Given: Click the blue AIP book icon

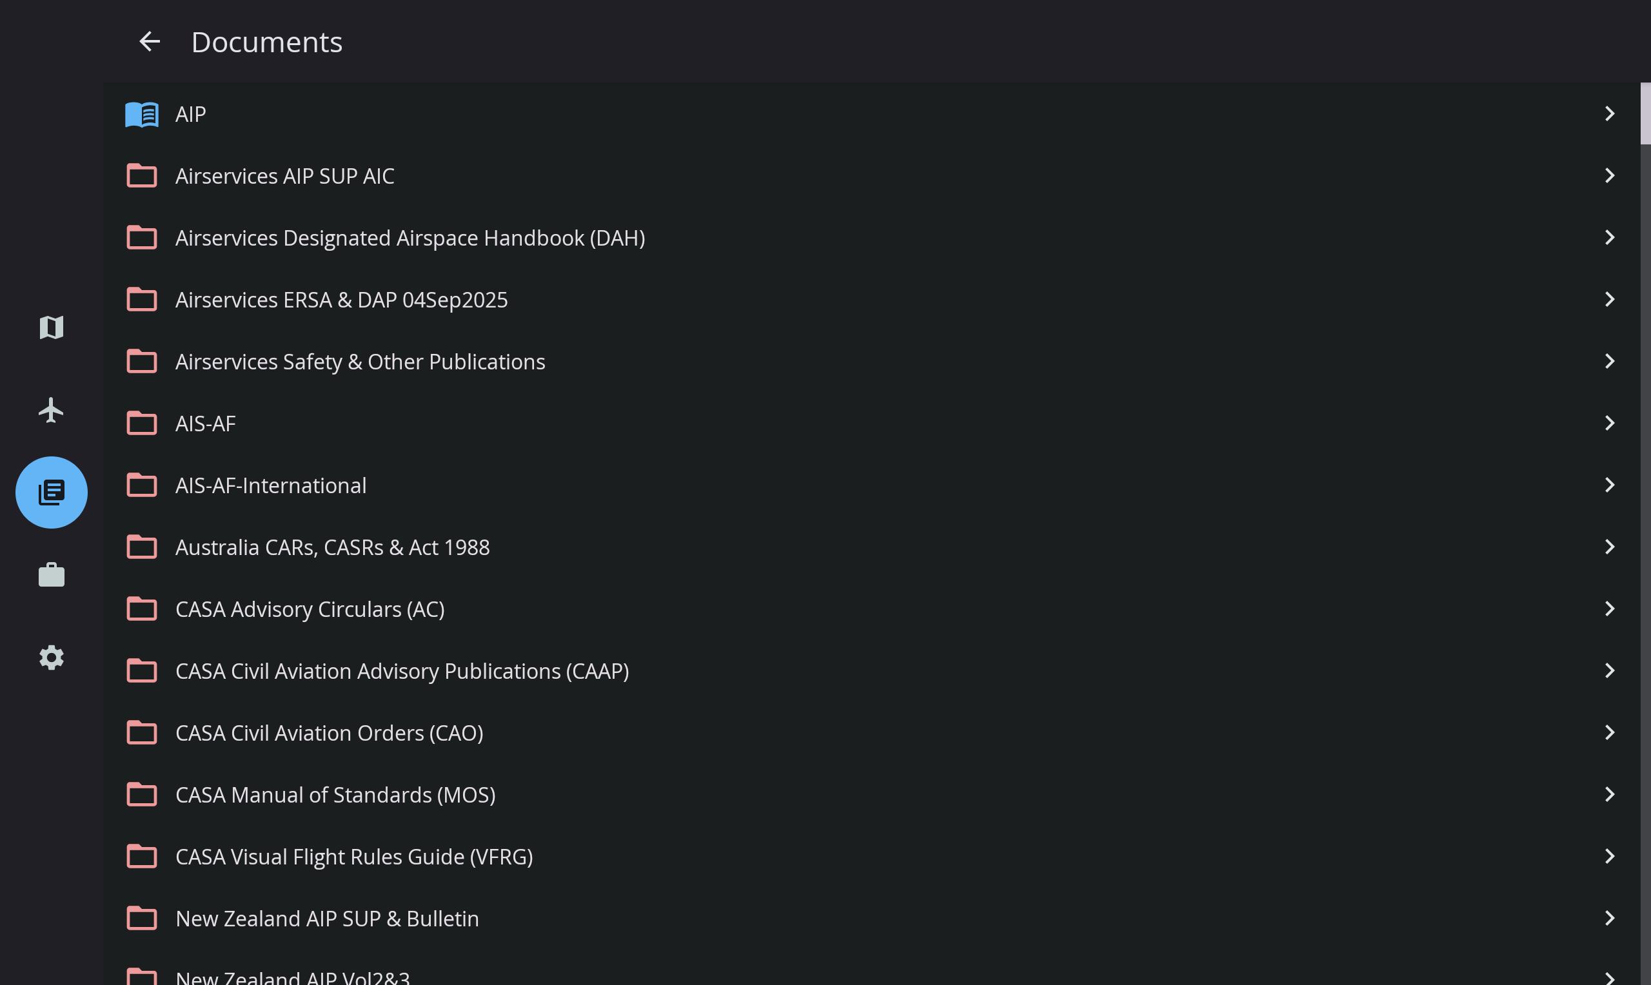Looking at the screenshot, I should click(x=141, y=114).
